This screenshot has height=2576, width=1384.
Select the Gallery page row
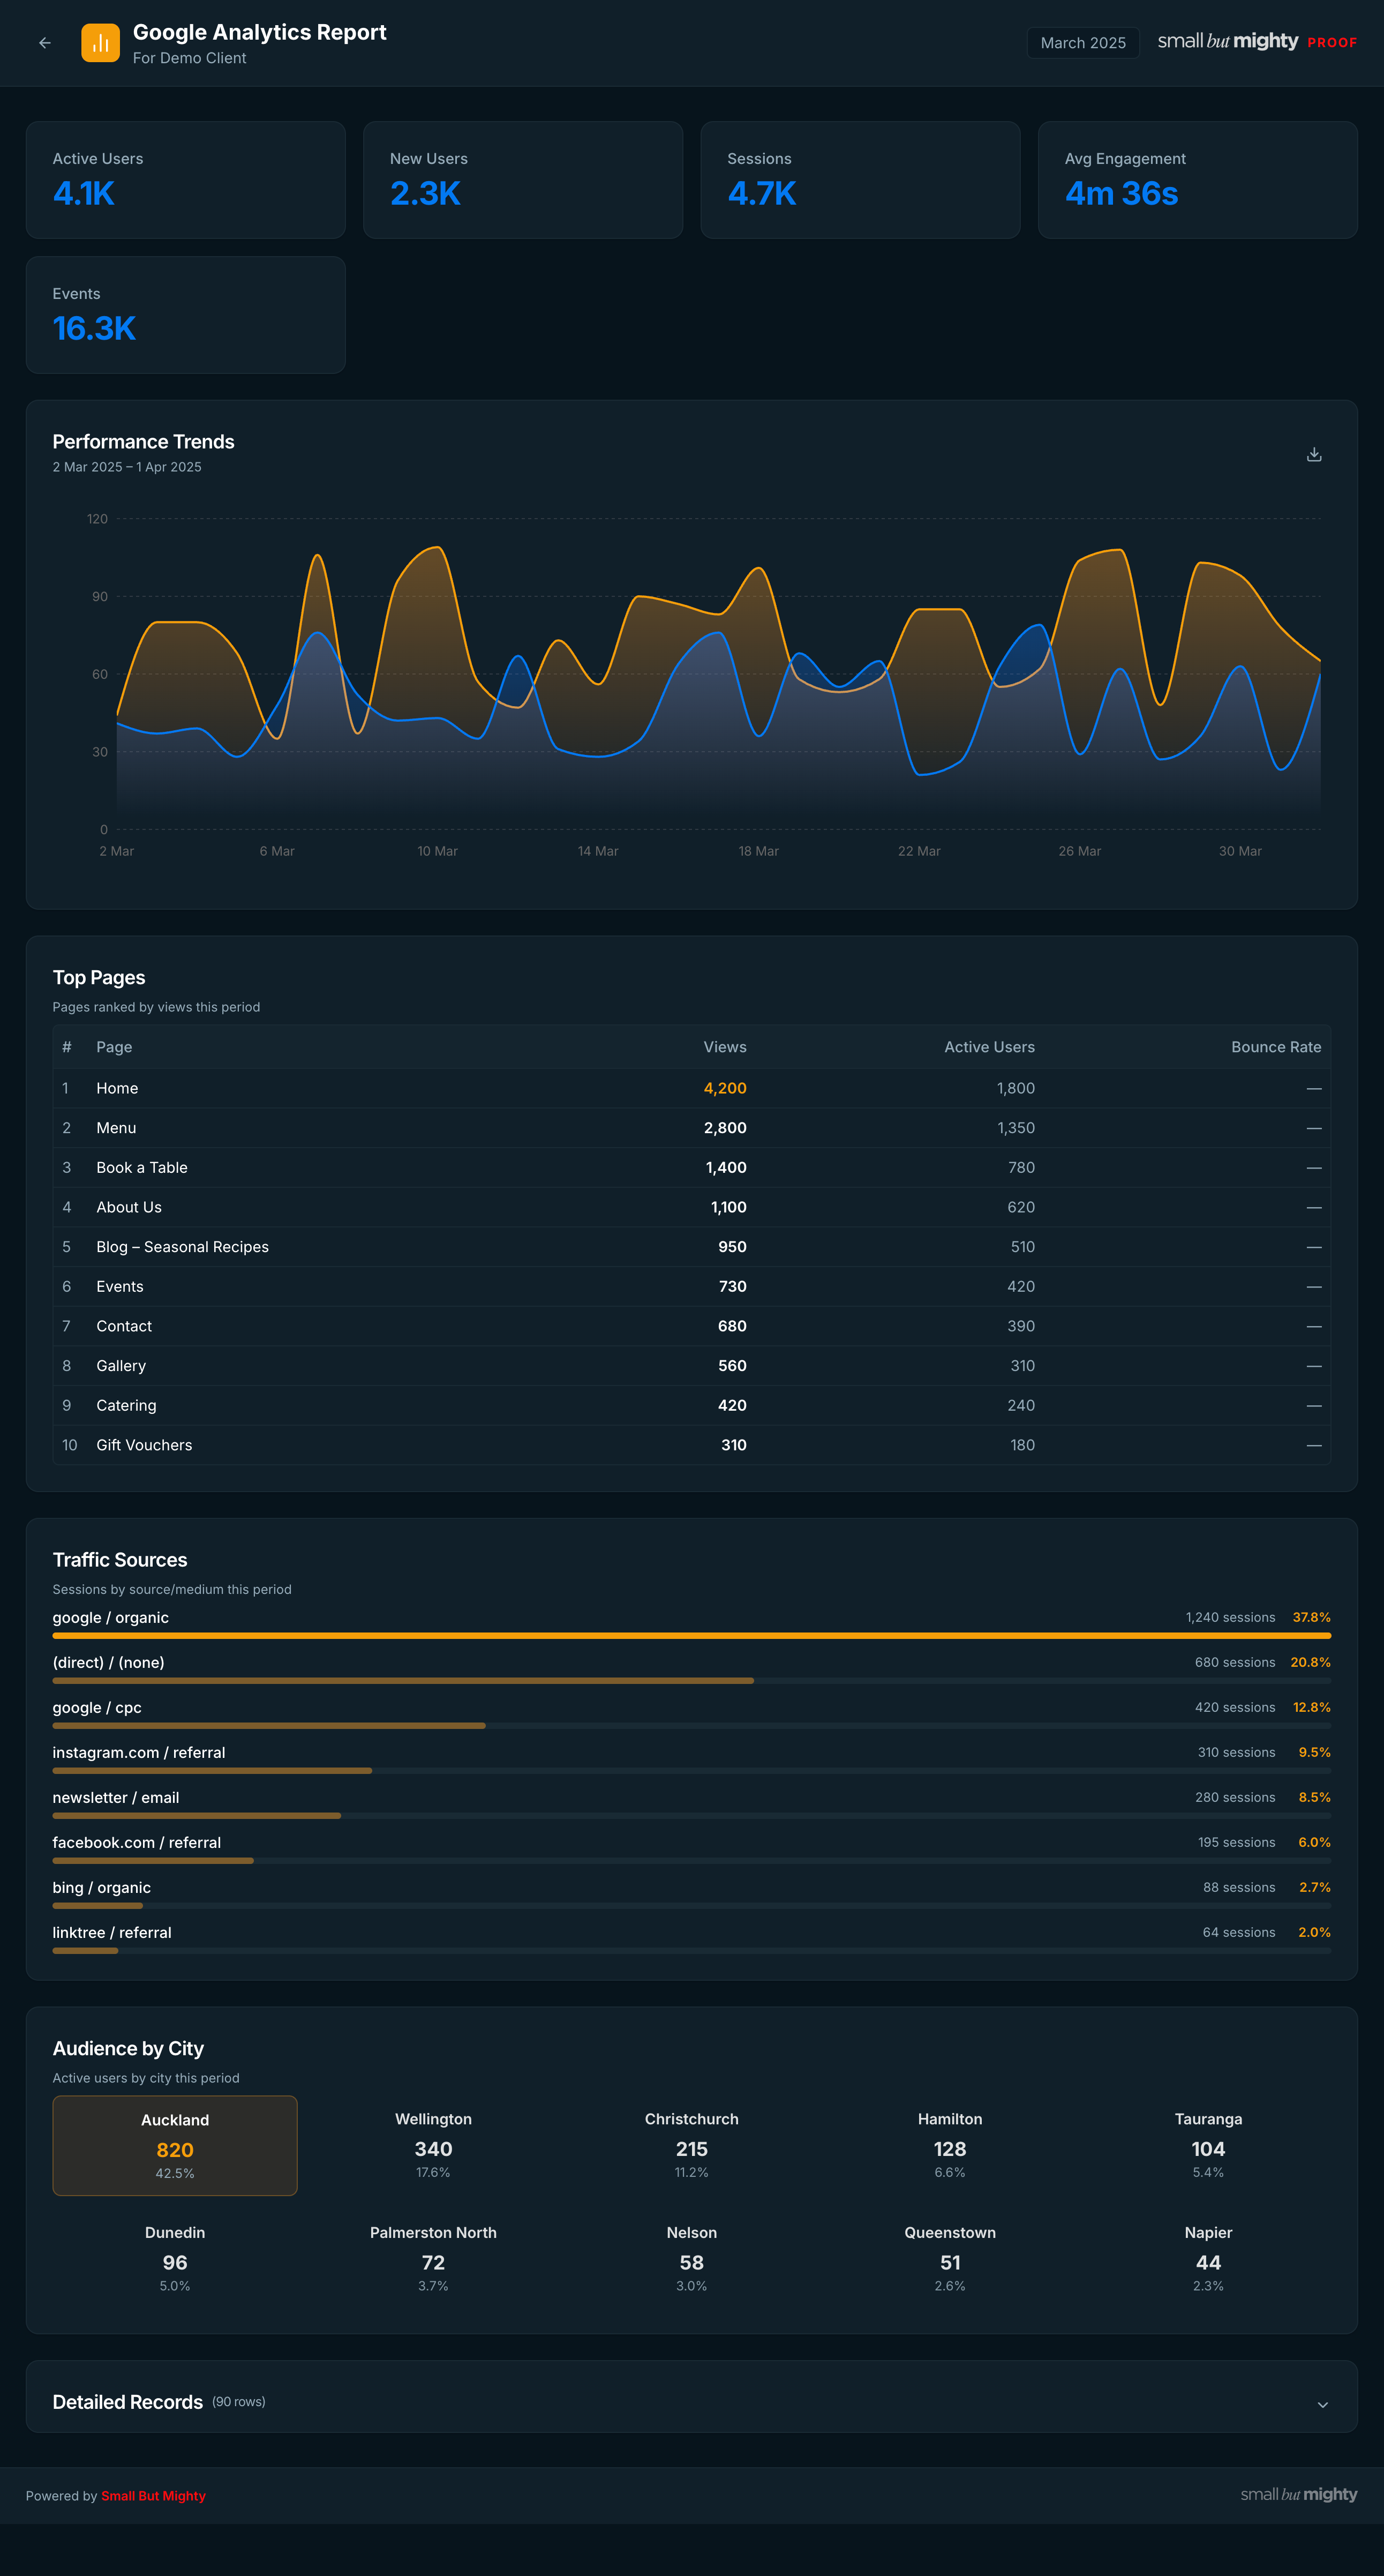pyautogui.click(x=692, y=1366)
